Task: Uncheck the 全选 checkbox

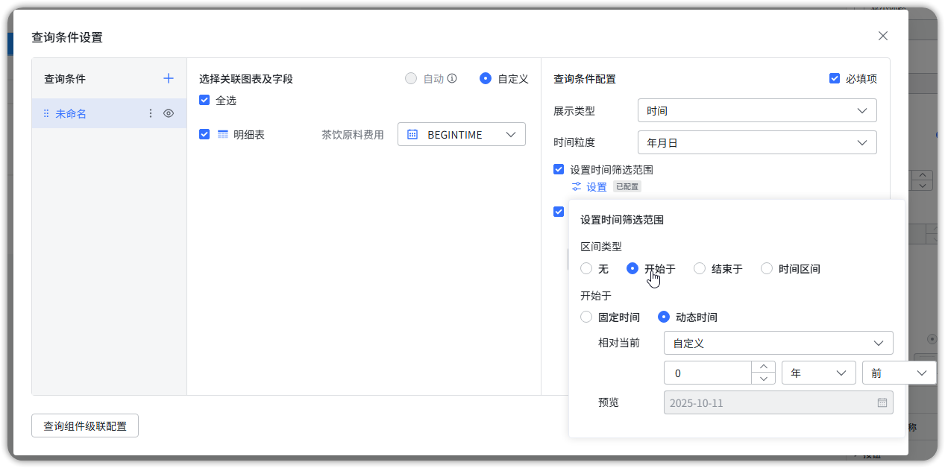Action: [x=204, y=100]
